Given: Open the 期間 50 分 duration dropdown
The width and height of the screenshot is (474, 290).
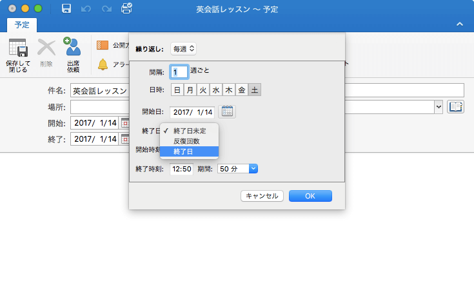Looking at the screenshot, I should (237, 169).
